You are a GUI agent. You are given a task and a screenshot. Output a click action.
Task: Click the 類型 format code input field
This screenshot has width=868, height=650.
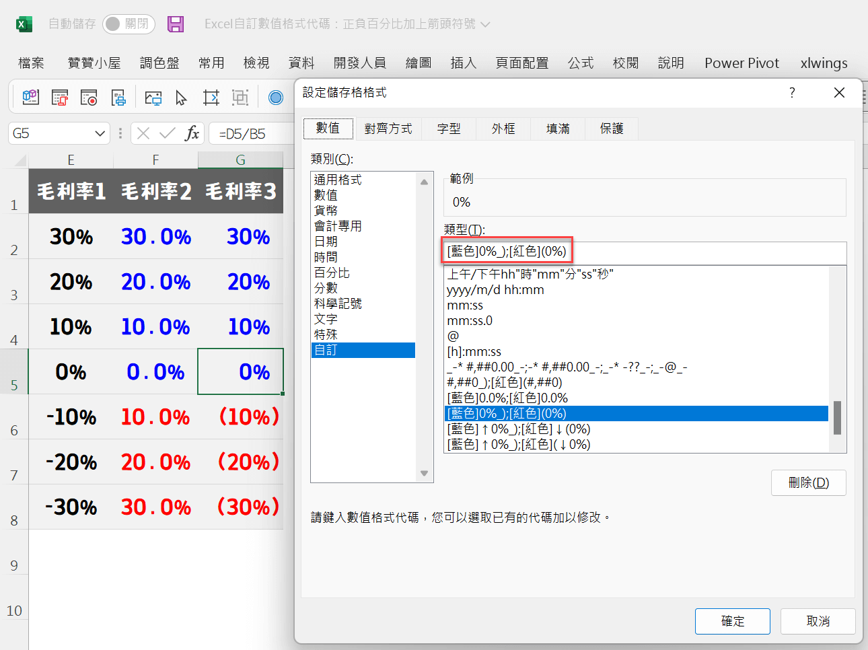[x=644, y=252]
